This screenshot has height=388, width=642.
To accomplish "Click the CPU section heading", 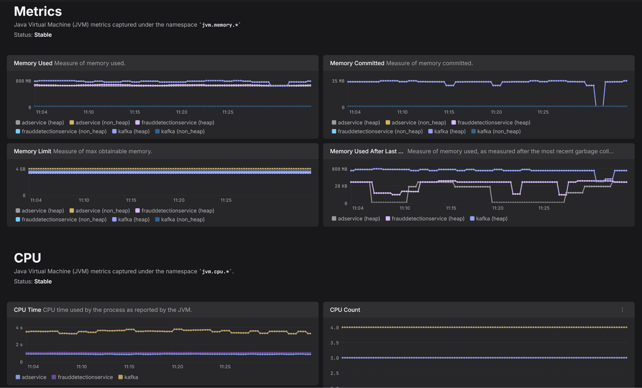I will [x=28, y=258].
